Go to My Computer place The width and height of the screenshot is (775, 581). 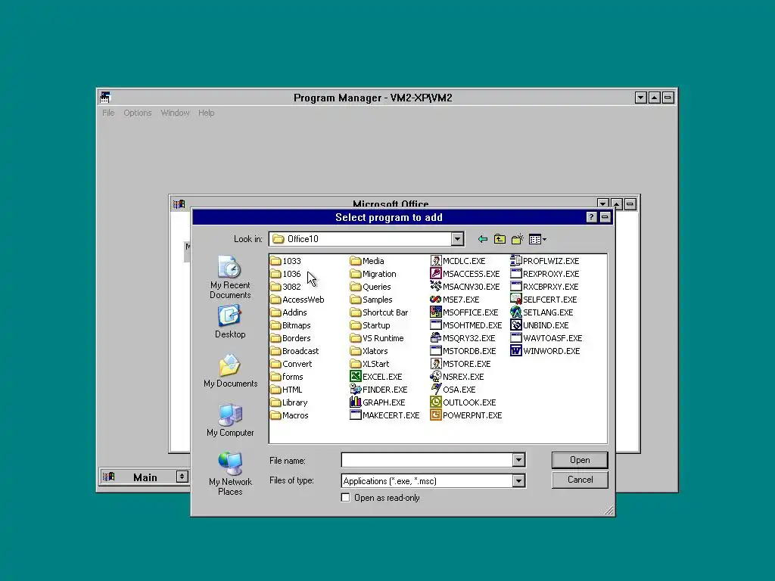pyautogui.click(x=230, y=421)
